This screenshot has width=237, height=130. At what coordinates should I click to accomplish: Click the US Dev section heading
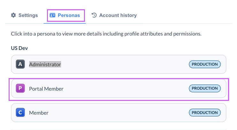pos(19,48)
